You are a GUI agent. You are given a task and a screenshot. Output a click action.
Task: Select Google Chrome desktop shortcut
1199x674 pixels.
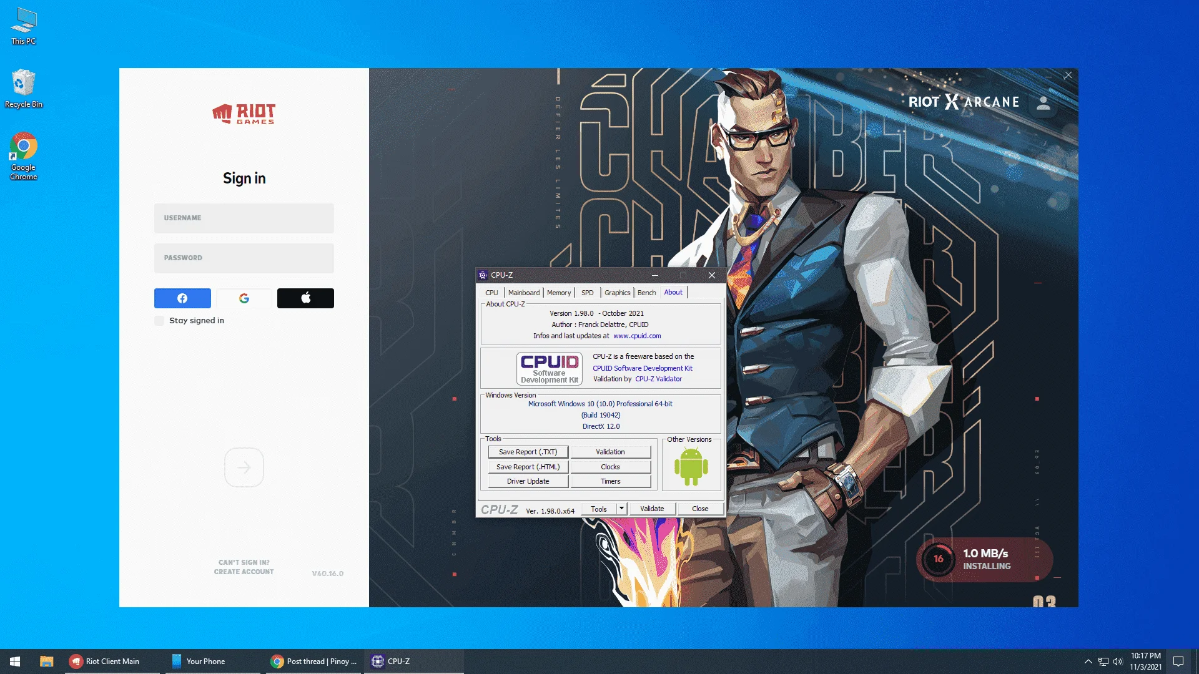(x=24, y=156)
